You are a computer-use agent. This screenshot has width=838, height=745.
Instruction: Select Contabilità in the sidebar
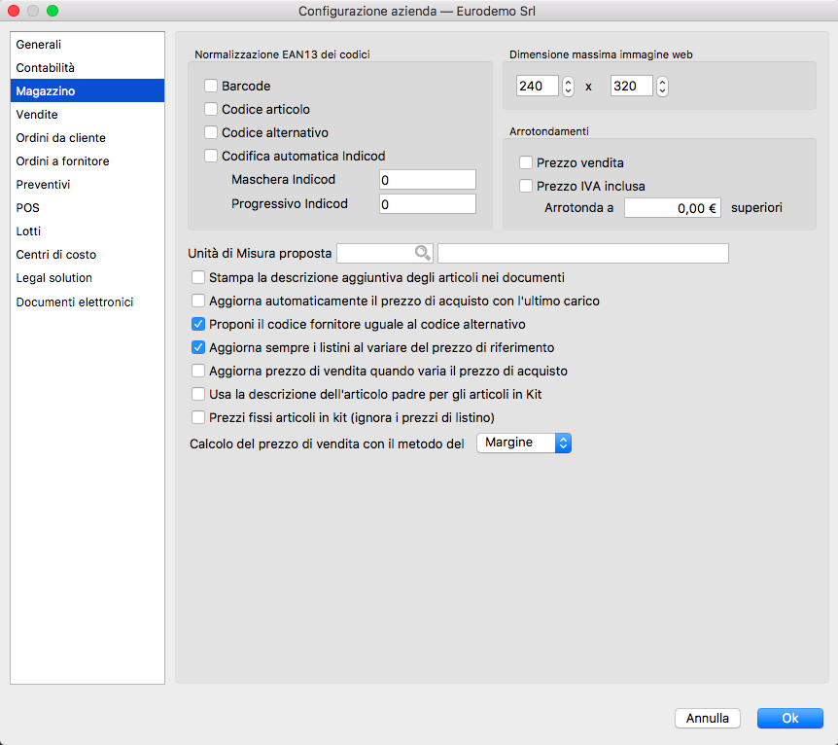(46, 68)
